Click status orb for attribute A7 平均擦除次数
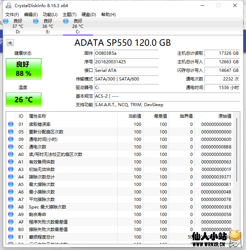This screenshot has height=250, width=246. click(x=11, y=199)
